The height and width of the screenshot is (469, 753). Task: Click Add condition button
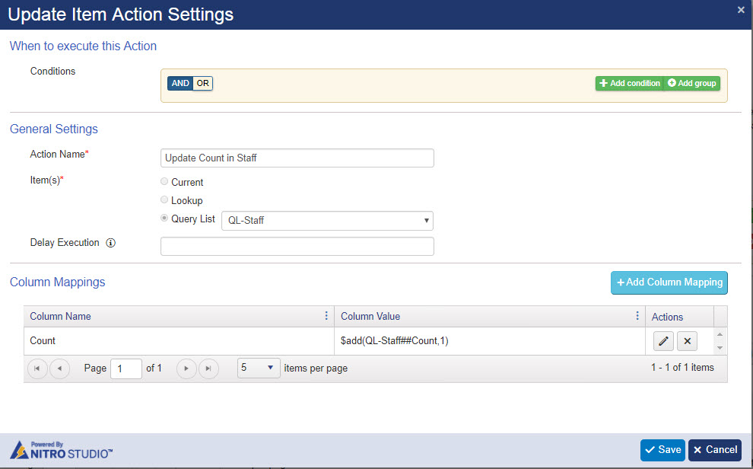[x=630, y=83]
